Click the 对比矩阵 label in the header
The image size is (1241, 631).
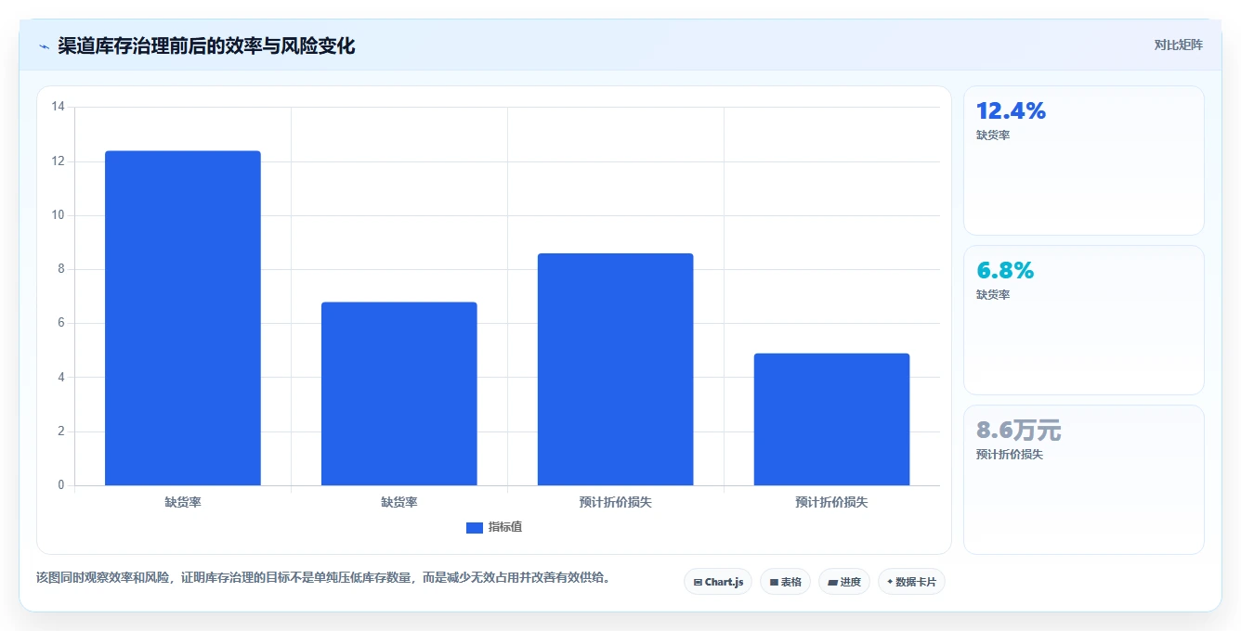click(x=1178, y=45)
